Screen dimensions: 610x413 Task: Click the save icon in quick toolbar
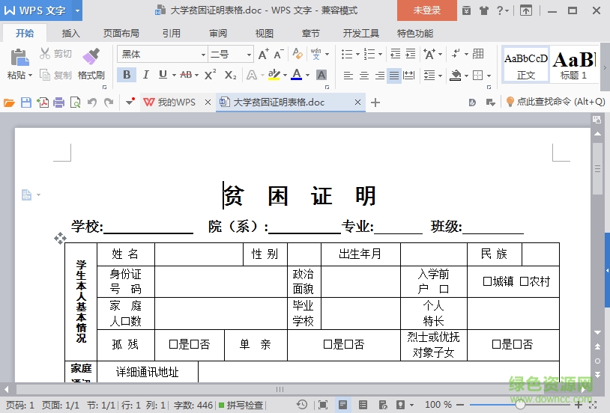pyautogui.click(x=26, y=103)
